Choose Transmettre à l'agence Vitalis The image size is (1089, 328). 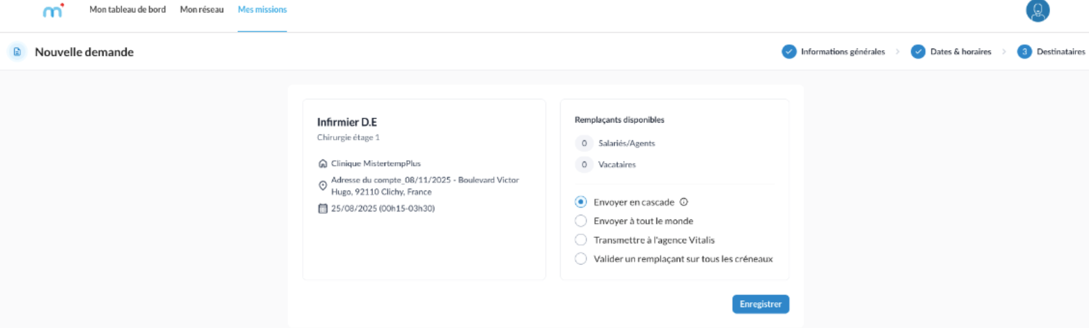click(580, 240)
